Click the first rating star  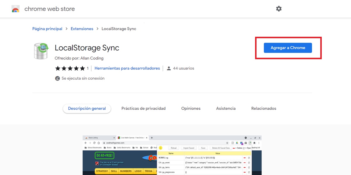pyautogui.click(x=57, y=68)
